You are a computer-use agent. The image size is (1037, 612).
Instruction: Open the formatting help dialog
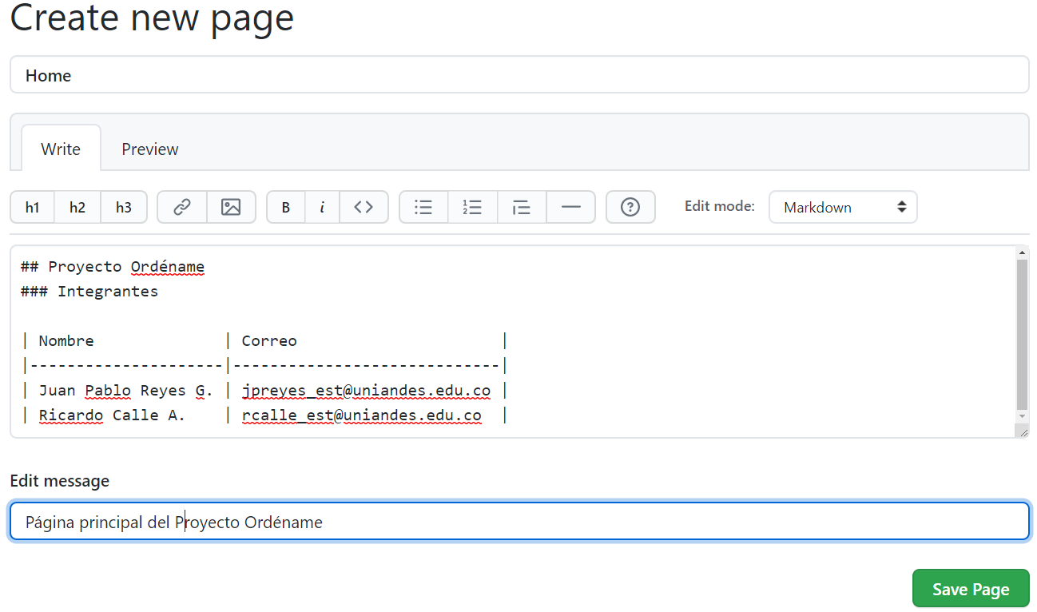(630, 207)
